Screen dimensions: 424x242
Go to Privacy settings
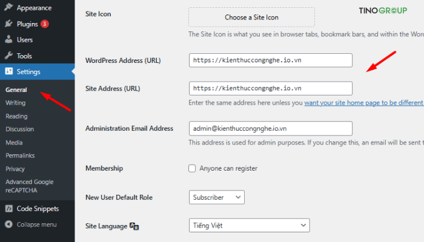pos(15,169)
